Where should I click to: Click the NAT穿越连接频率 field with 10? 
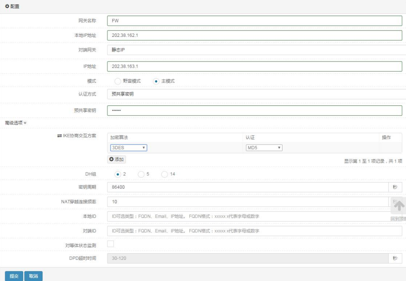[x=248, y=202]
